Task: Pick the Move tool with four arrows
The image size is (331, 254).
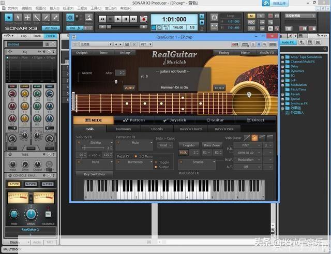Action: click(27, 18)
